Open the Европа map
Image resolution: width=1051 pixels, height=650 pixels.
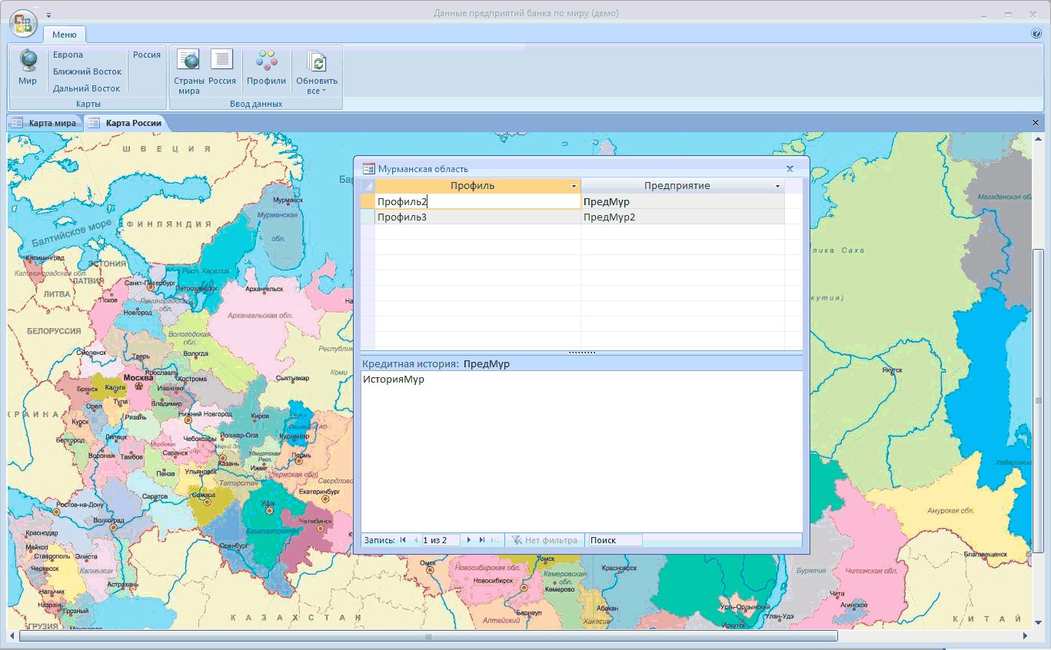point(68,55)
